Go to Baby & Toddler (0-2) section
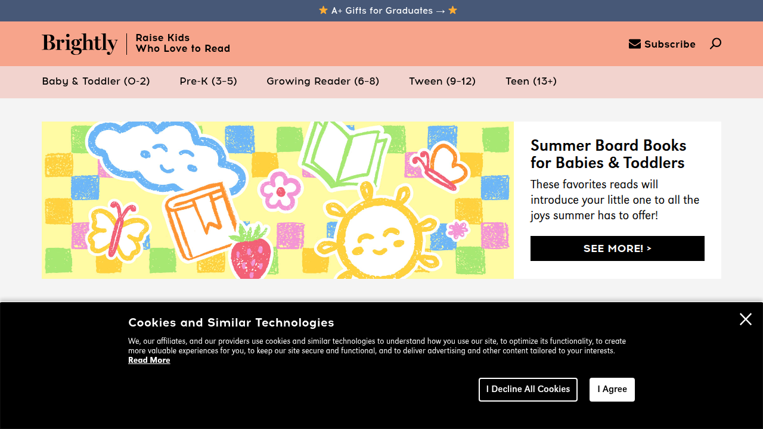 96,81
